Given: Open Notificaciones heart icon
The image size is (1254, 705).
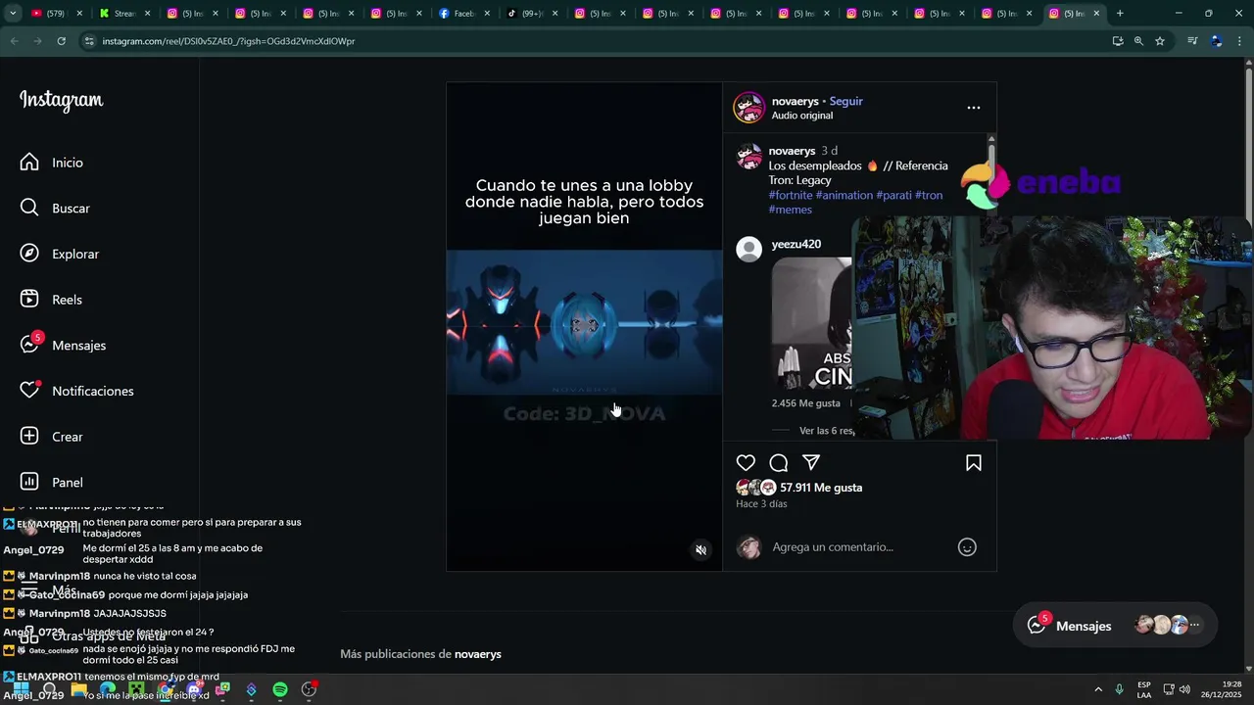Looking at the screenshot, I should point(29,391).
